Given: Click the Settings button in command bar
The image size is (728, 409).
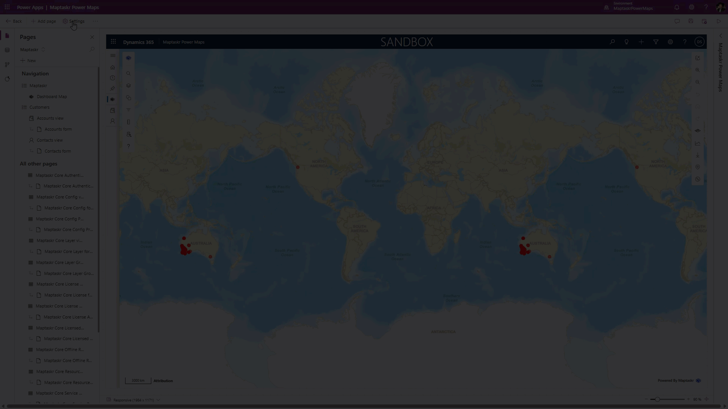Looking at the screenshot, I should coord(74,21).
